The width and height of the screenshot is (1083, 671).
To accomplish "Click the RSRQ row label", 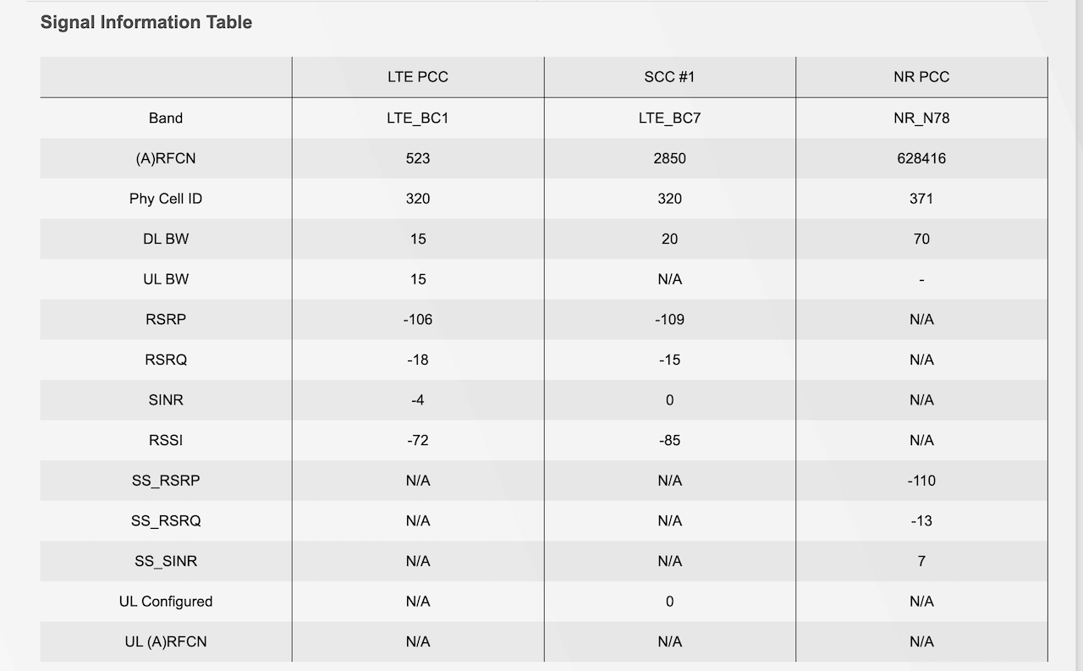I will coord(166,360).
